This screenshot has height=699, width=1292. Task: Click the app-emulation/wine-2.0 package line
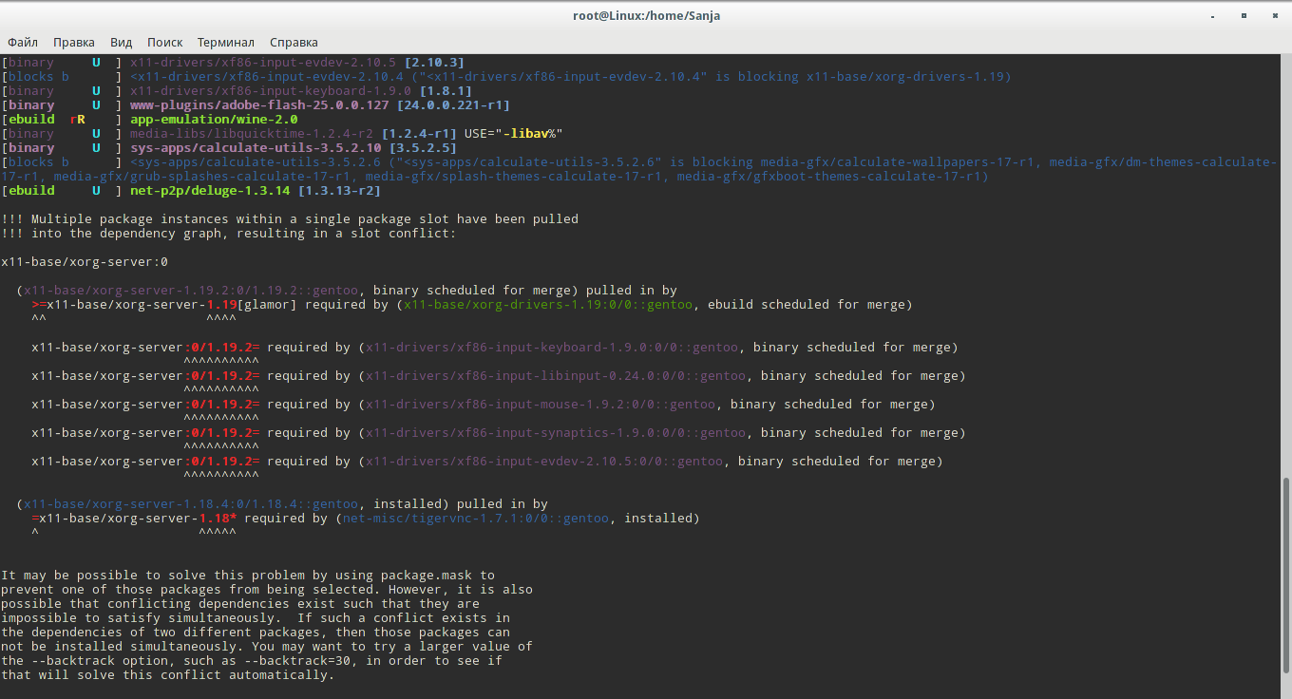coord(150,120)
